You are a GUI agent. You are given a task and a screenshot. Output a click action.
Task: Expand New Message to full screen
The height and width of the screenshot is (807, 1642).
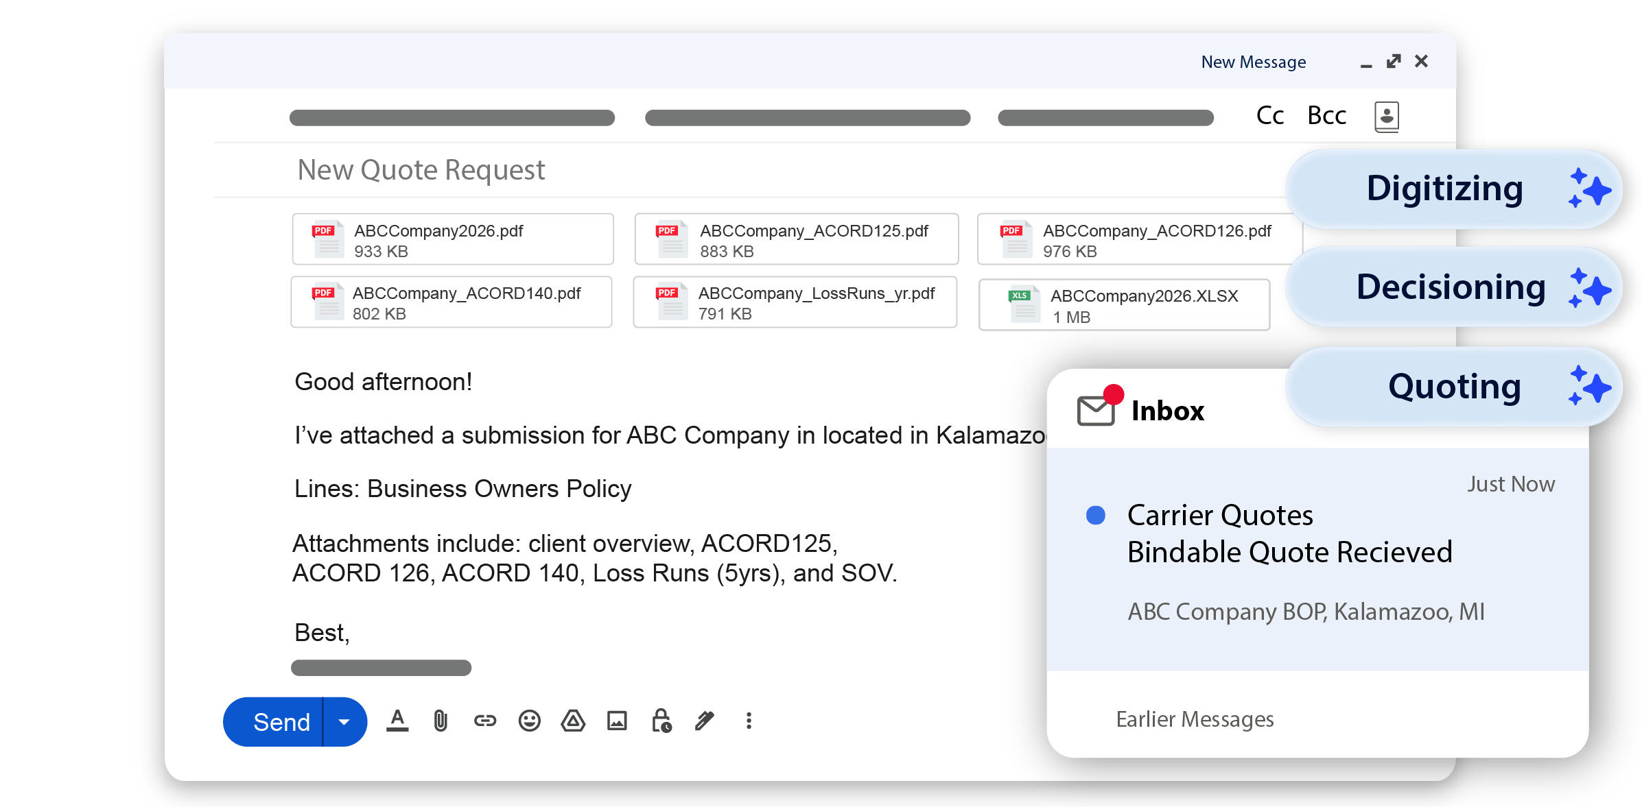click(1394, 62)
